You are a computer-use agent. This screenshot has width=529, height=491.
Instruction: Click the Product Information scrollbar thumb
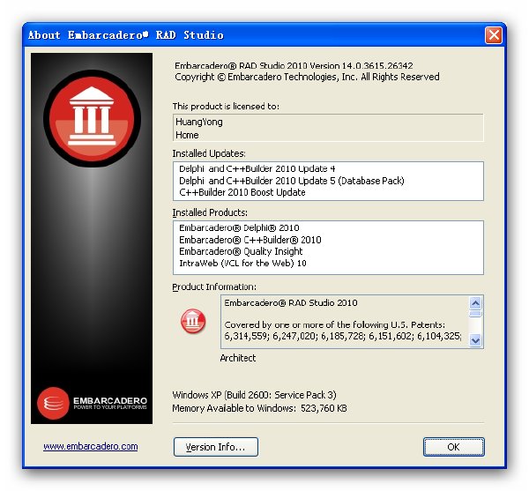point(475,314)
